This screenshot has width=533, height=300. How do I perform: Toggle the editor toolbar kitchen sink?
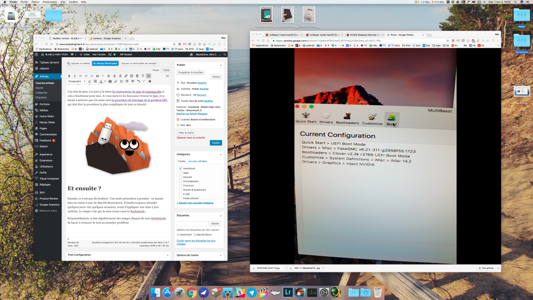[148, 76]
